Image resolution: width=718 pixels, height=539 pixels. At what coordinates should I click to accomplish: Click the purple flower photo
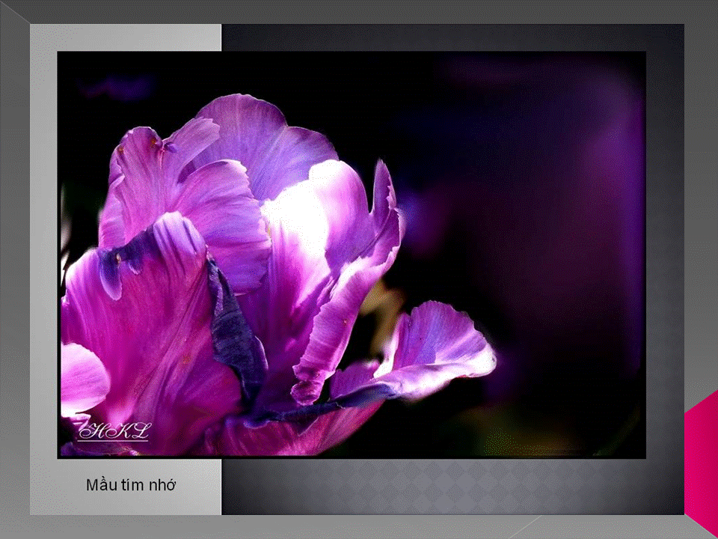point(352,255)
